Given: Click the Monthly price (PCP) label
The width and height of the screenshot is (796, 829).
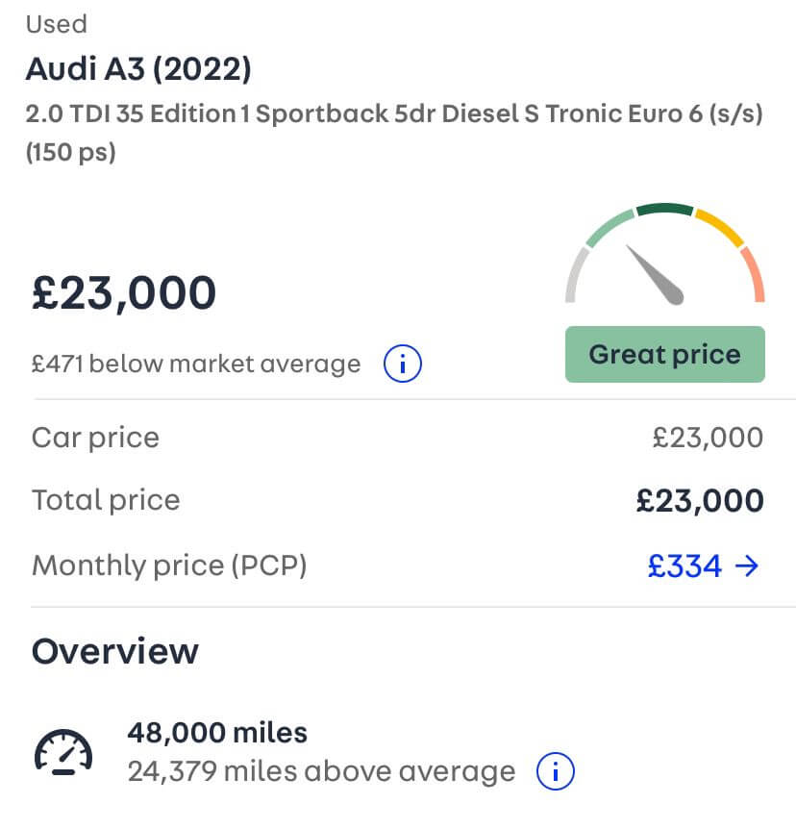Looking at the screenshot, I should [169, 565].
